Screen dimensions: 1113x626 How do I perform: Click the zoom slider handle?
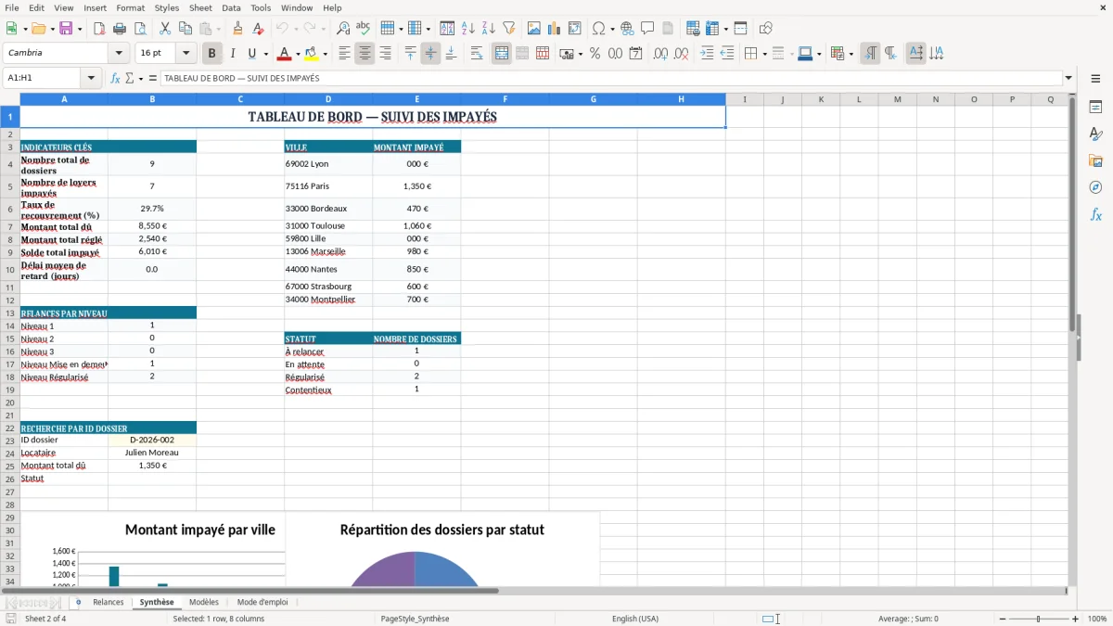click(x=1039, y=619)
